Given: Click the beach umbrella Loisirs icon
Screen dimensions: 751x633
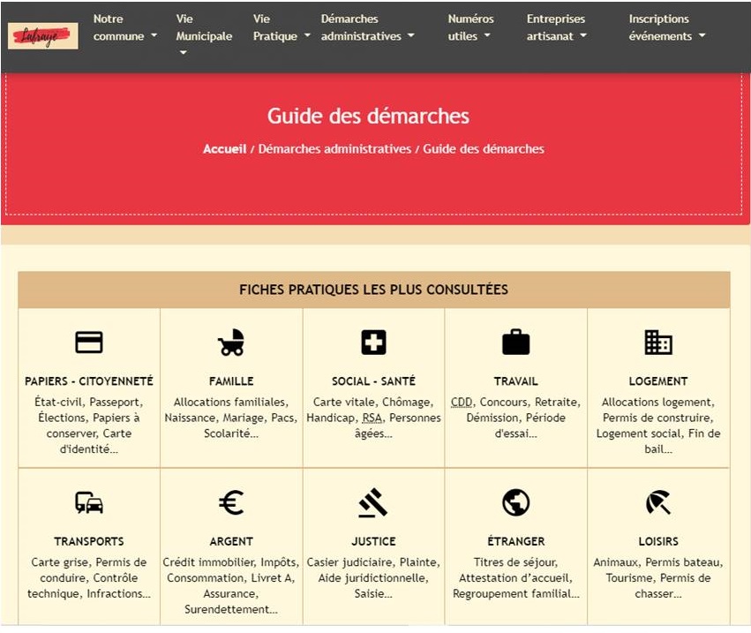Looking at the screenshot, I should point(657,503).
